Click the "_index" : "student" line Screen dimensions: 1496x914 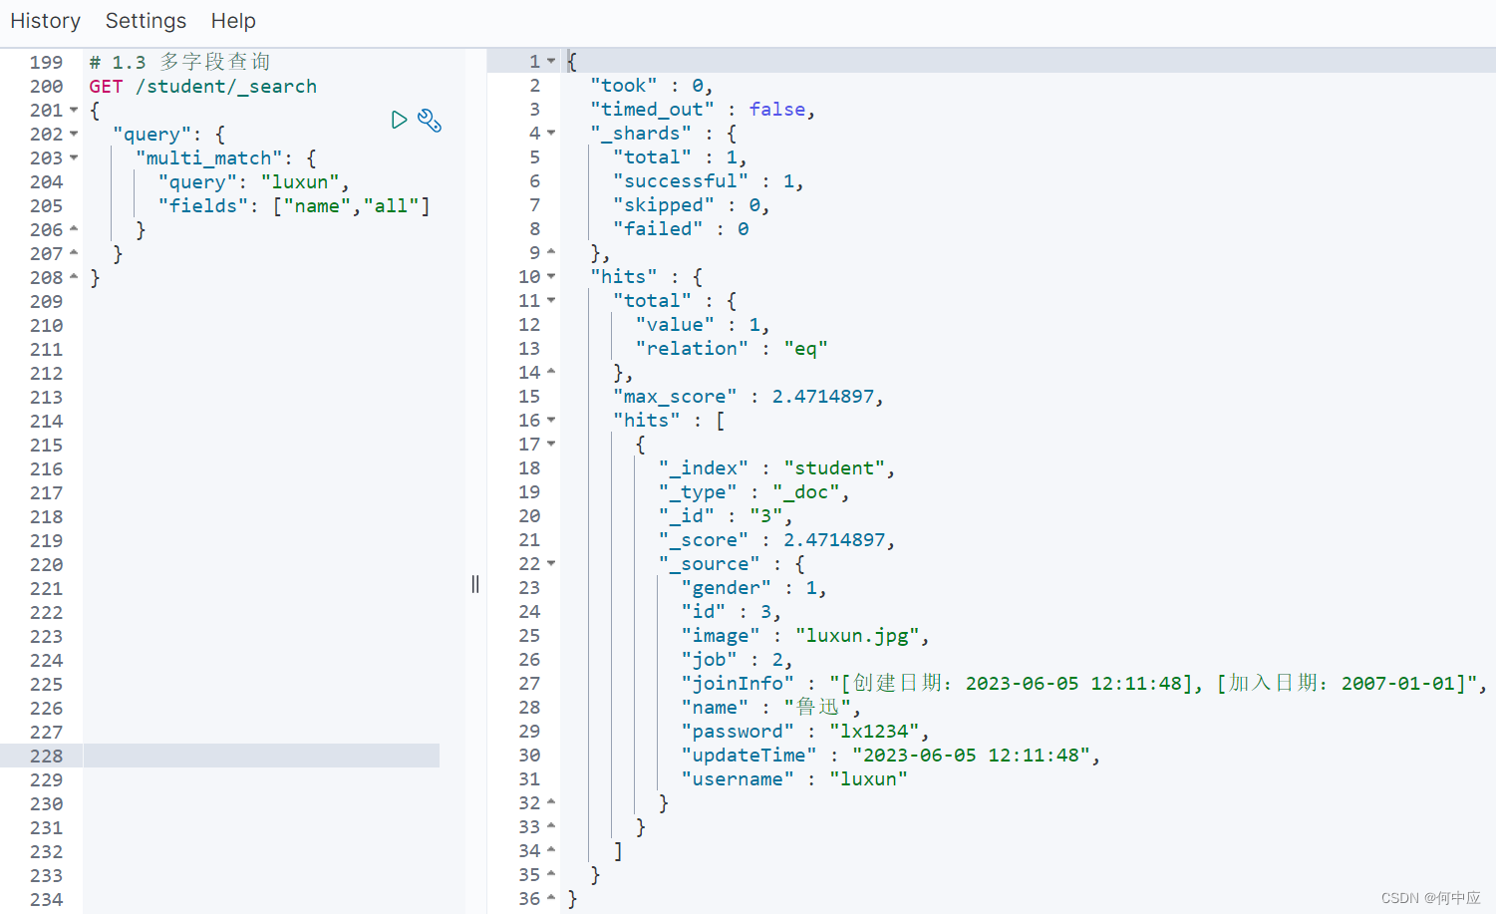(776, 468)
